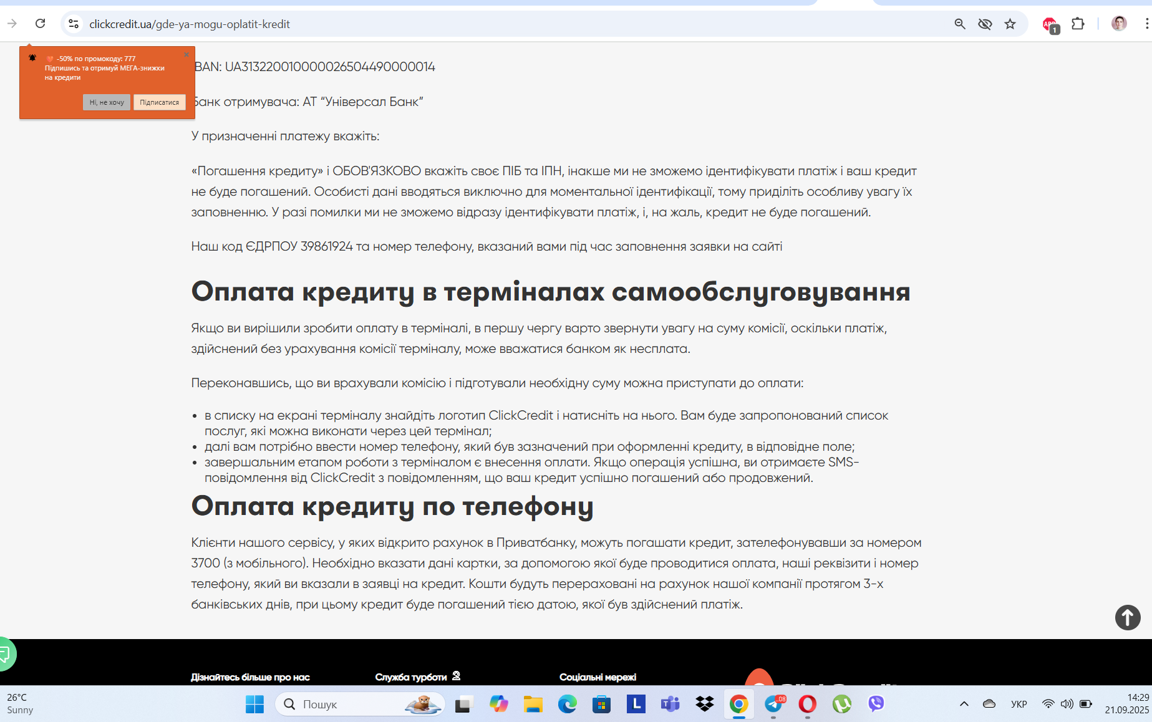Image resolution: width=1152 pixels, height=722 pixels.
Task: Open File Explorer from the taskbar
Action: pos(533,705)
